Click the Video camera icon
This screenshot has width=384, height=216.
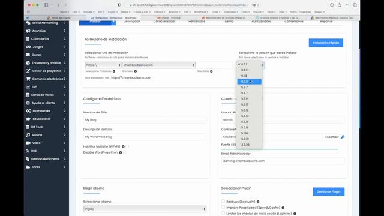coord(28,143)
